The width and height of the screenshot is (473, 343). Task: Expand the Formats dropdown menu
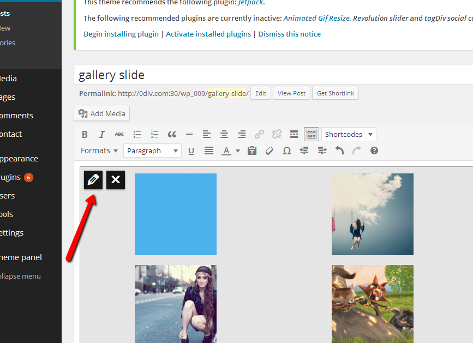coord(100,151)
